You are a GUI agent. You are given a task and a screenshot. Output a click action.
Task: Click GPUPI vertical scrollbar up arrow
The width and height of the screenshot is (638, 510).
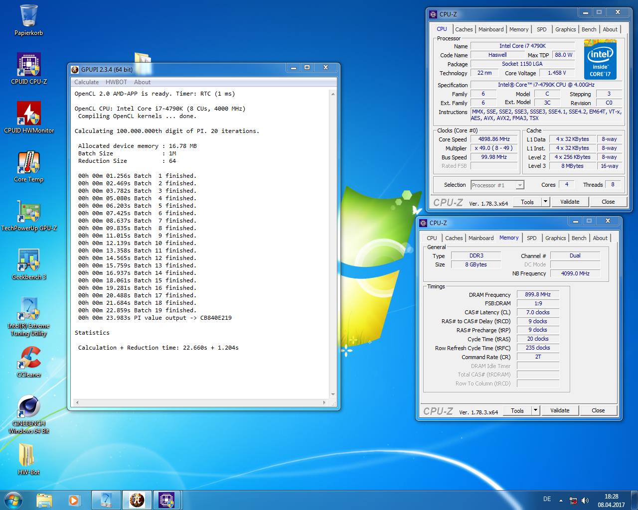coord(333,93)
